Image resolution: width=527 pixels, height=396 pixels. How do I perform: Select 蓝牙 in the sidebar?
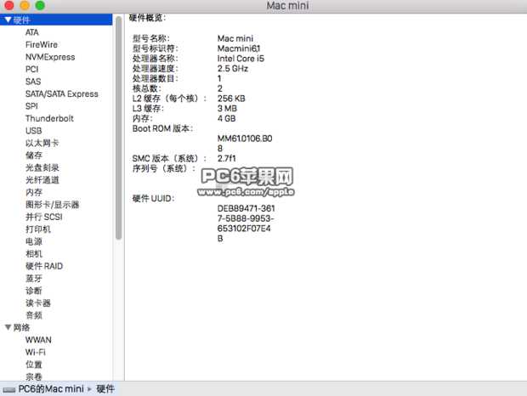(33, 278)
